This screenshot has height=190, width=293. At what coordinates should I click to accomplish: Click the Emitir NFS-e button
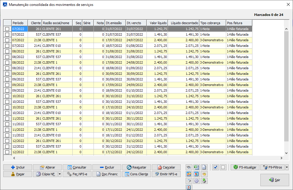[x=166, y=174]
